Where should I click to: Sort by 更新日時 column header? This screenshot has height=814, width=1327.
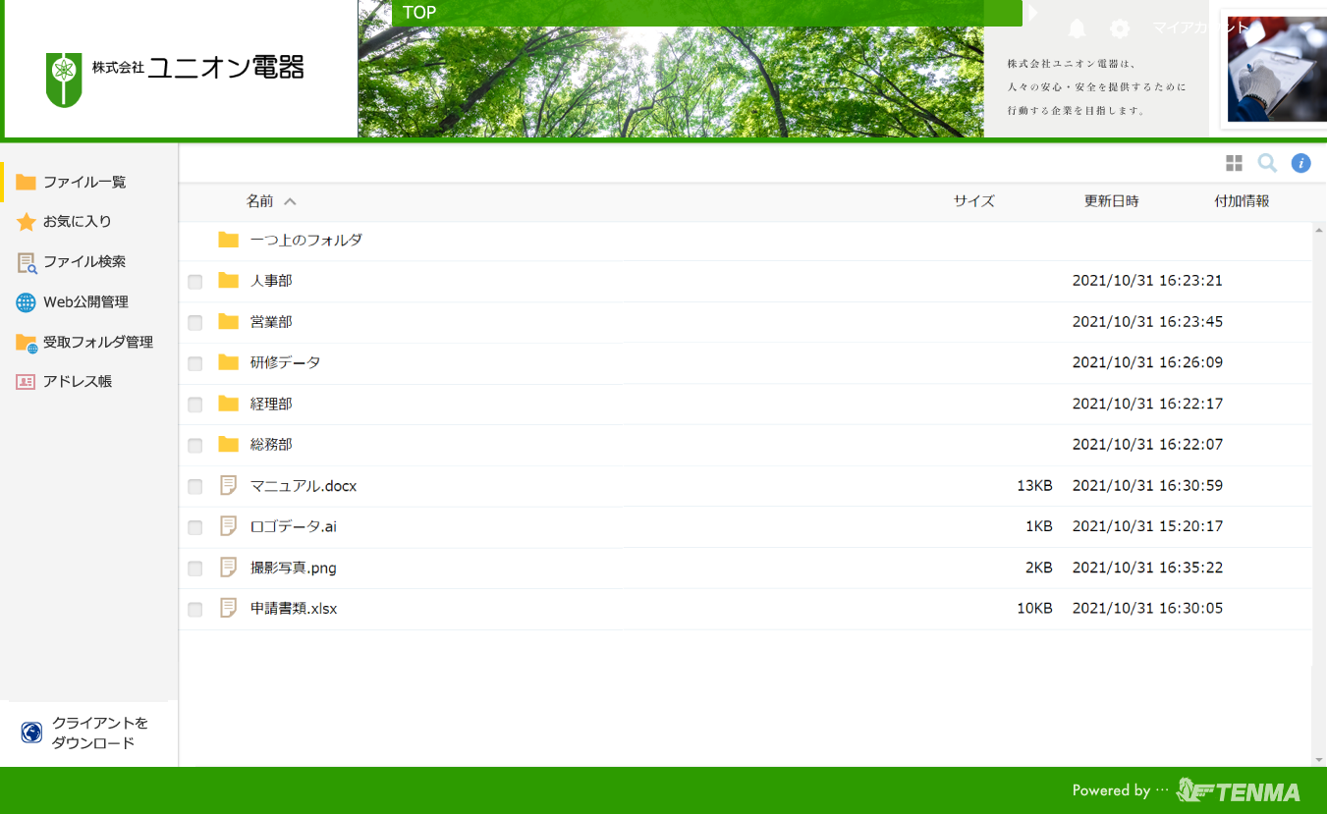pos(1111,201)
